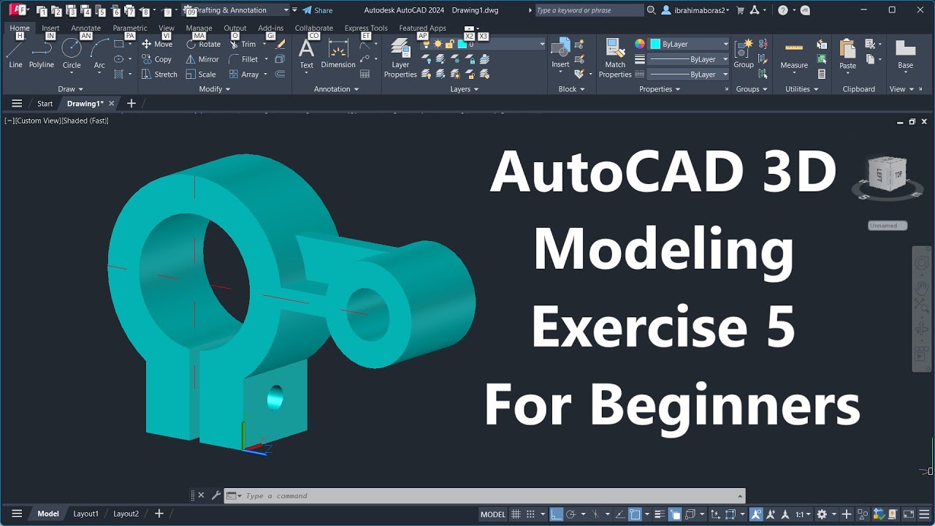Click the keyword search field
This screenshot has width=935, height=526.
[x=589, y=10]
